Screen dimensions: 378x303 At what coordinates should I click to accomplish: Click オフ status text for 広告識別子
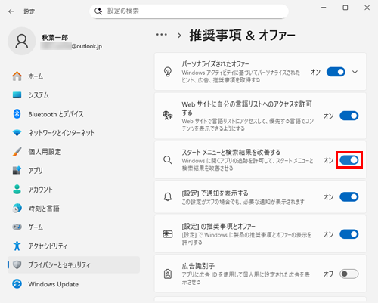pyautogui.click(x=328, y=274)
